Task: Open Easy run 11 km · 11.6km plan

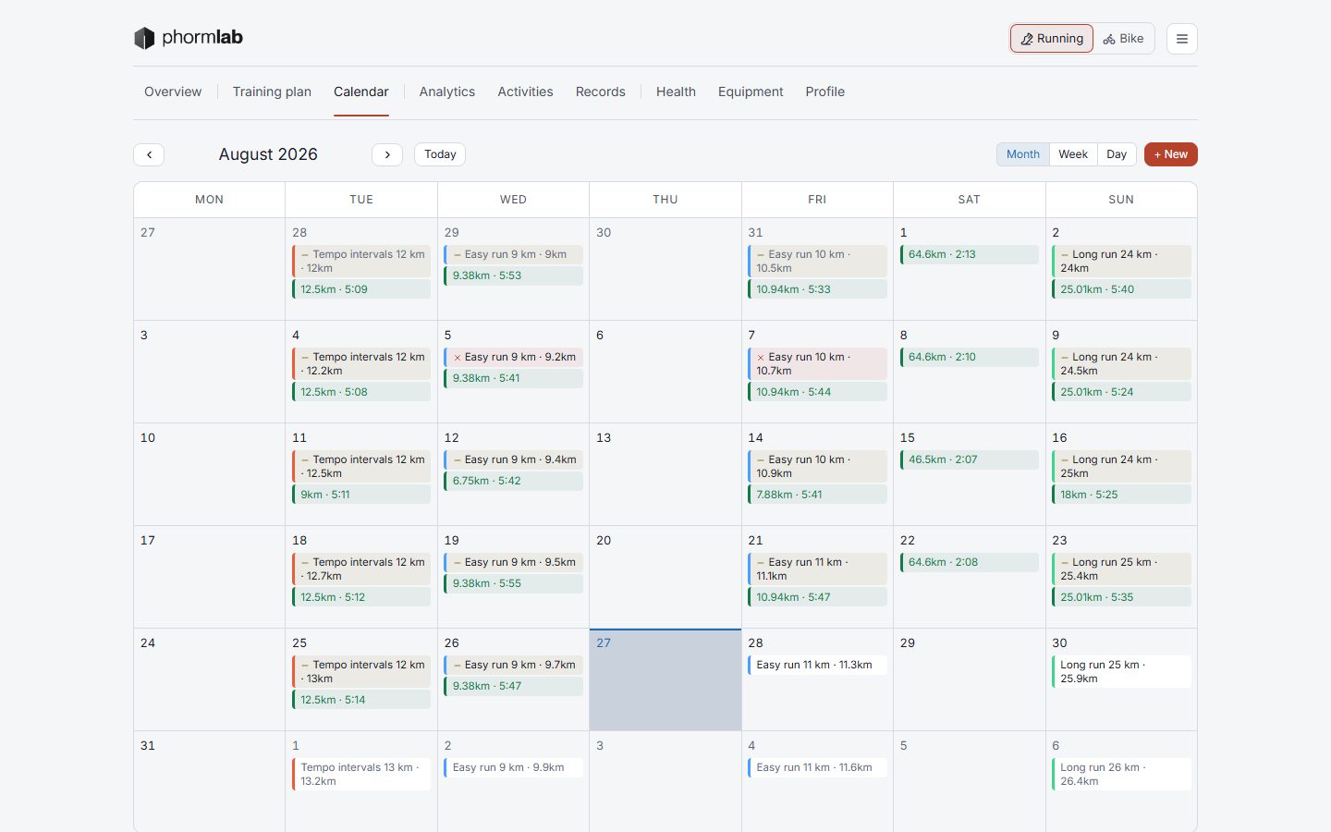Action: point(817,767)
